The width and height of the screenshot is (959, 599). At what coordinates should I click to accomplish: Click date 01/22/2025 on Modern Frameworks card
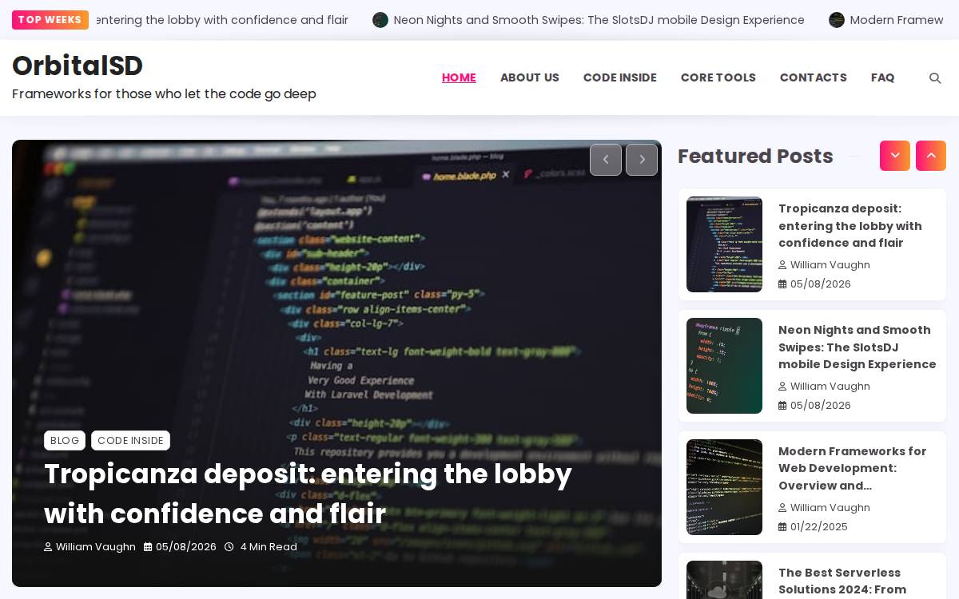[819, 527]
